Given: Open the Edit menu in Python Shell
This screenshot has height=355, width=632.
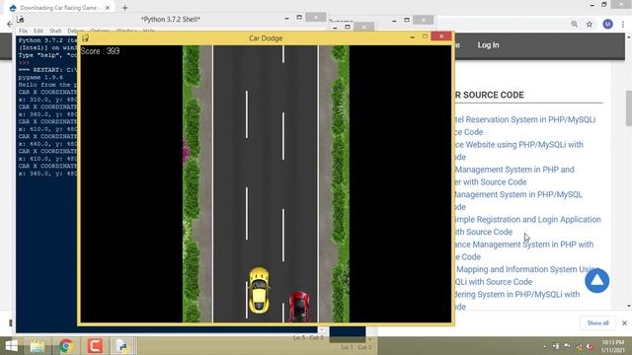Looking at the screenshot, I should tap(38, 31).
